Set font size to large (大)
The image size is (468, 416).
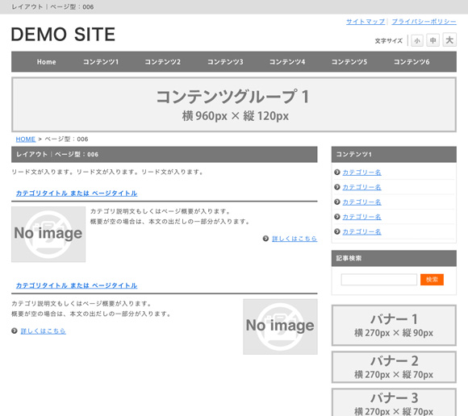pyautogui.click(x=449, y=40)
